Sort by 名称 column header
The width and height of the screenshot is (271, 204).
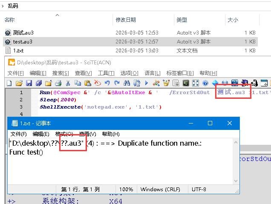click(x=9, y=20)
